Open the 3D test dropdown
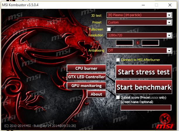This screenshot has width=179, height=131. [x=139, y=15]
